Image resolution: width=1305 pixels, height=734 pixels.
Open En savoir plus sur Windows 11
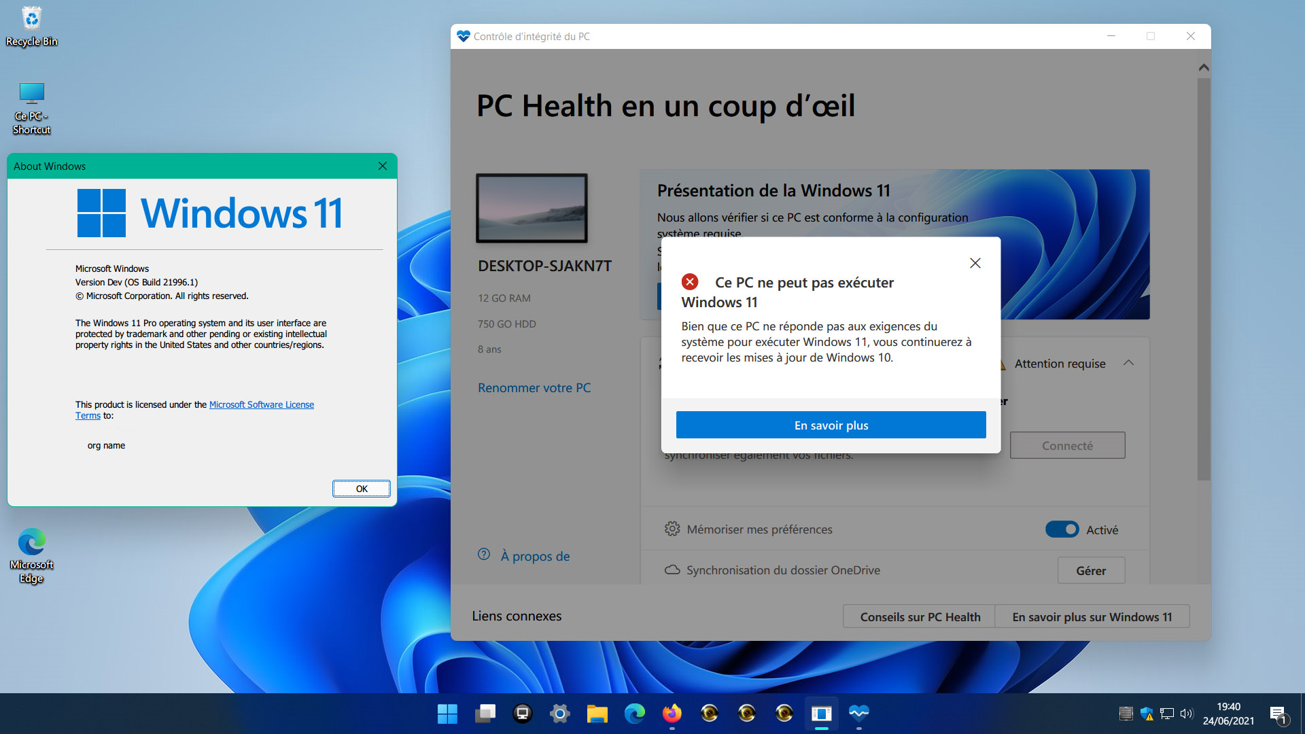[x=1092, y=616]
